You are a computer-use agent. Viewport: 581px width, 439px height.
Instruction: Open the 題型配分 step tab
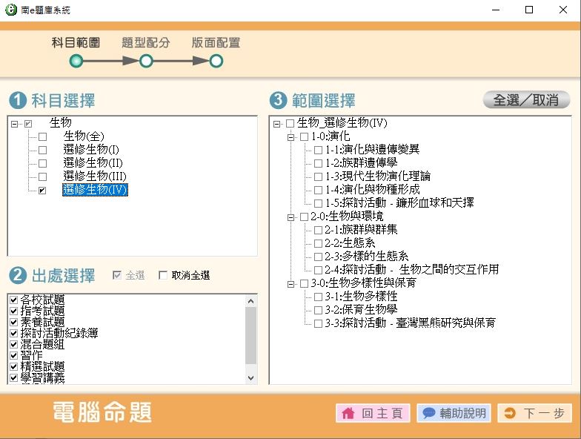point(146,43)
